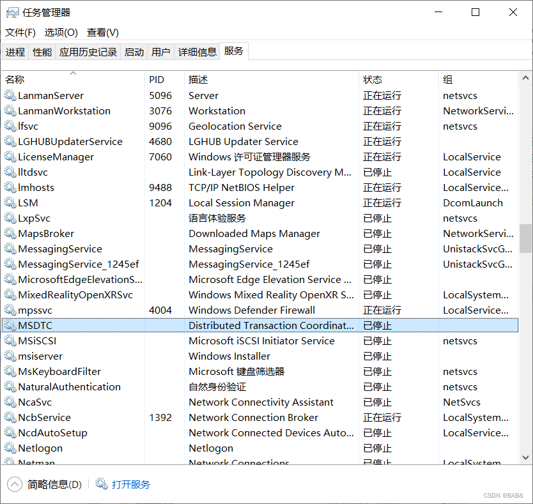This screenshot has height=504, width=533.
Task: Open the 查看(V) menu
Action: [x=102, y=32]
